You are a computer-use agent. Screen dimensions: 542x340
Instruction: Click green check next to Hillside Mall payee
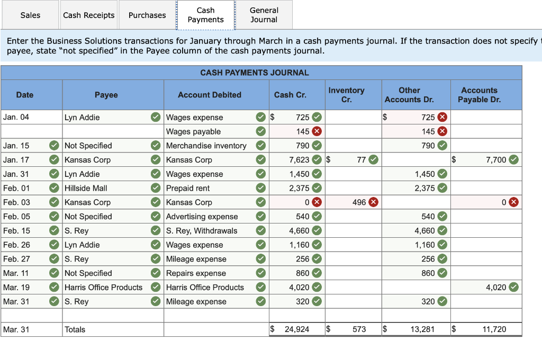(x=156, y=188)
